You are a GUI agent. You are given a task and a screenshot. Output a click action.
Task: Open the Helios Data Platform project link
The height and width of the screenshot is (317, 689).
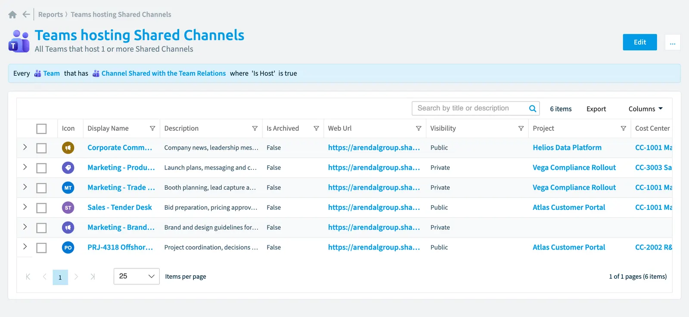pos(567,148)
